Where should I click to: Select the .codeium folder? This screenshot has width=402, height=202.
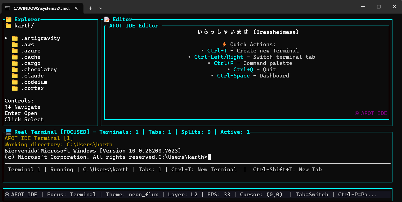coord(34,82)
